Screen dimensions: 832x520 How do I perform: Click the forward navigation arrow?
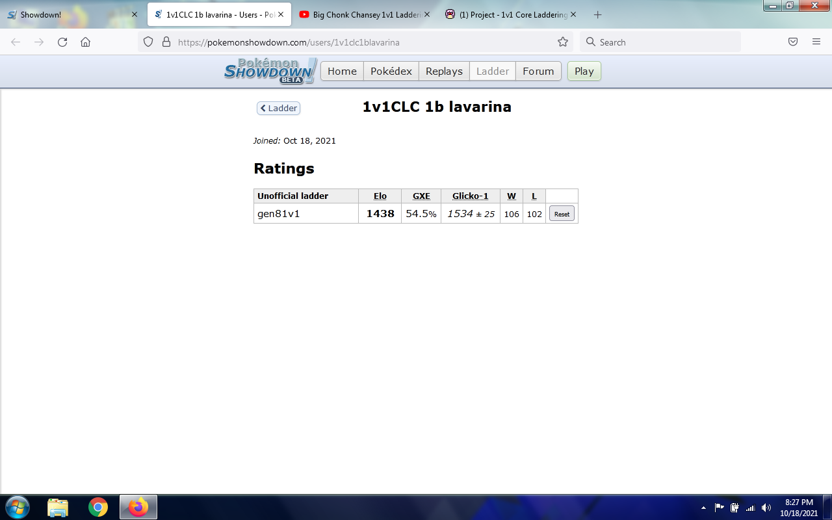(x=39, y=42)
